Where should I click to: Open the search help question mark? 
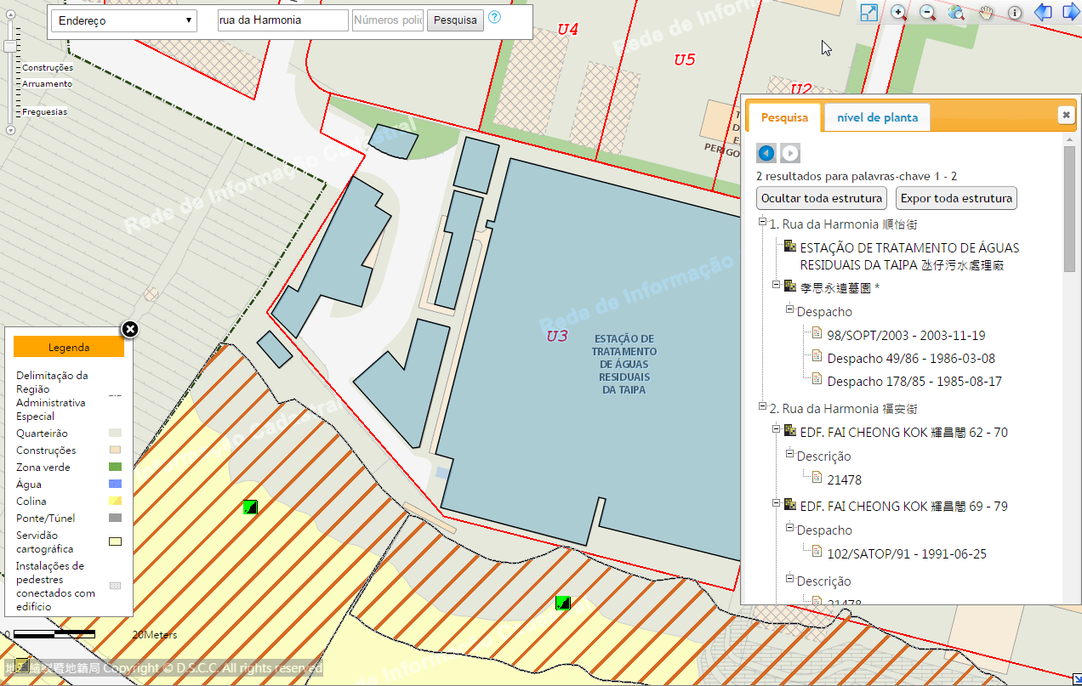[494, 18]
